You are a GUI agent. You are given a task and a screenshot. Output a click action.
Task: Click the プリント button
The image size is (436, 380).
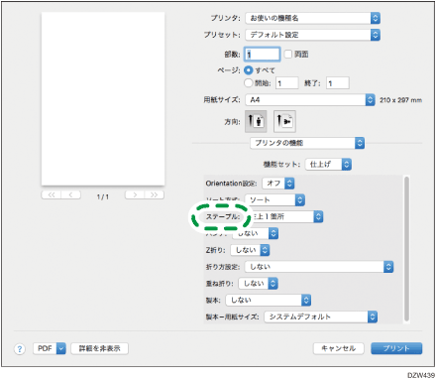[x=396, y=348]
